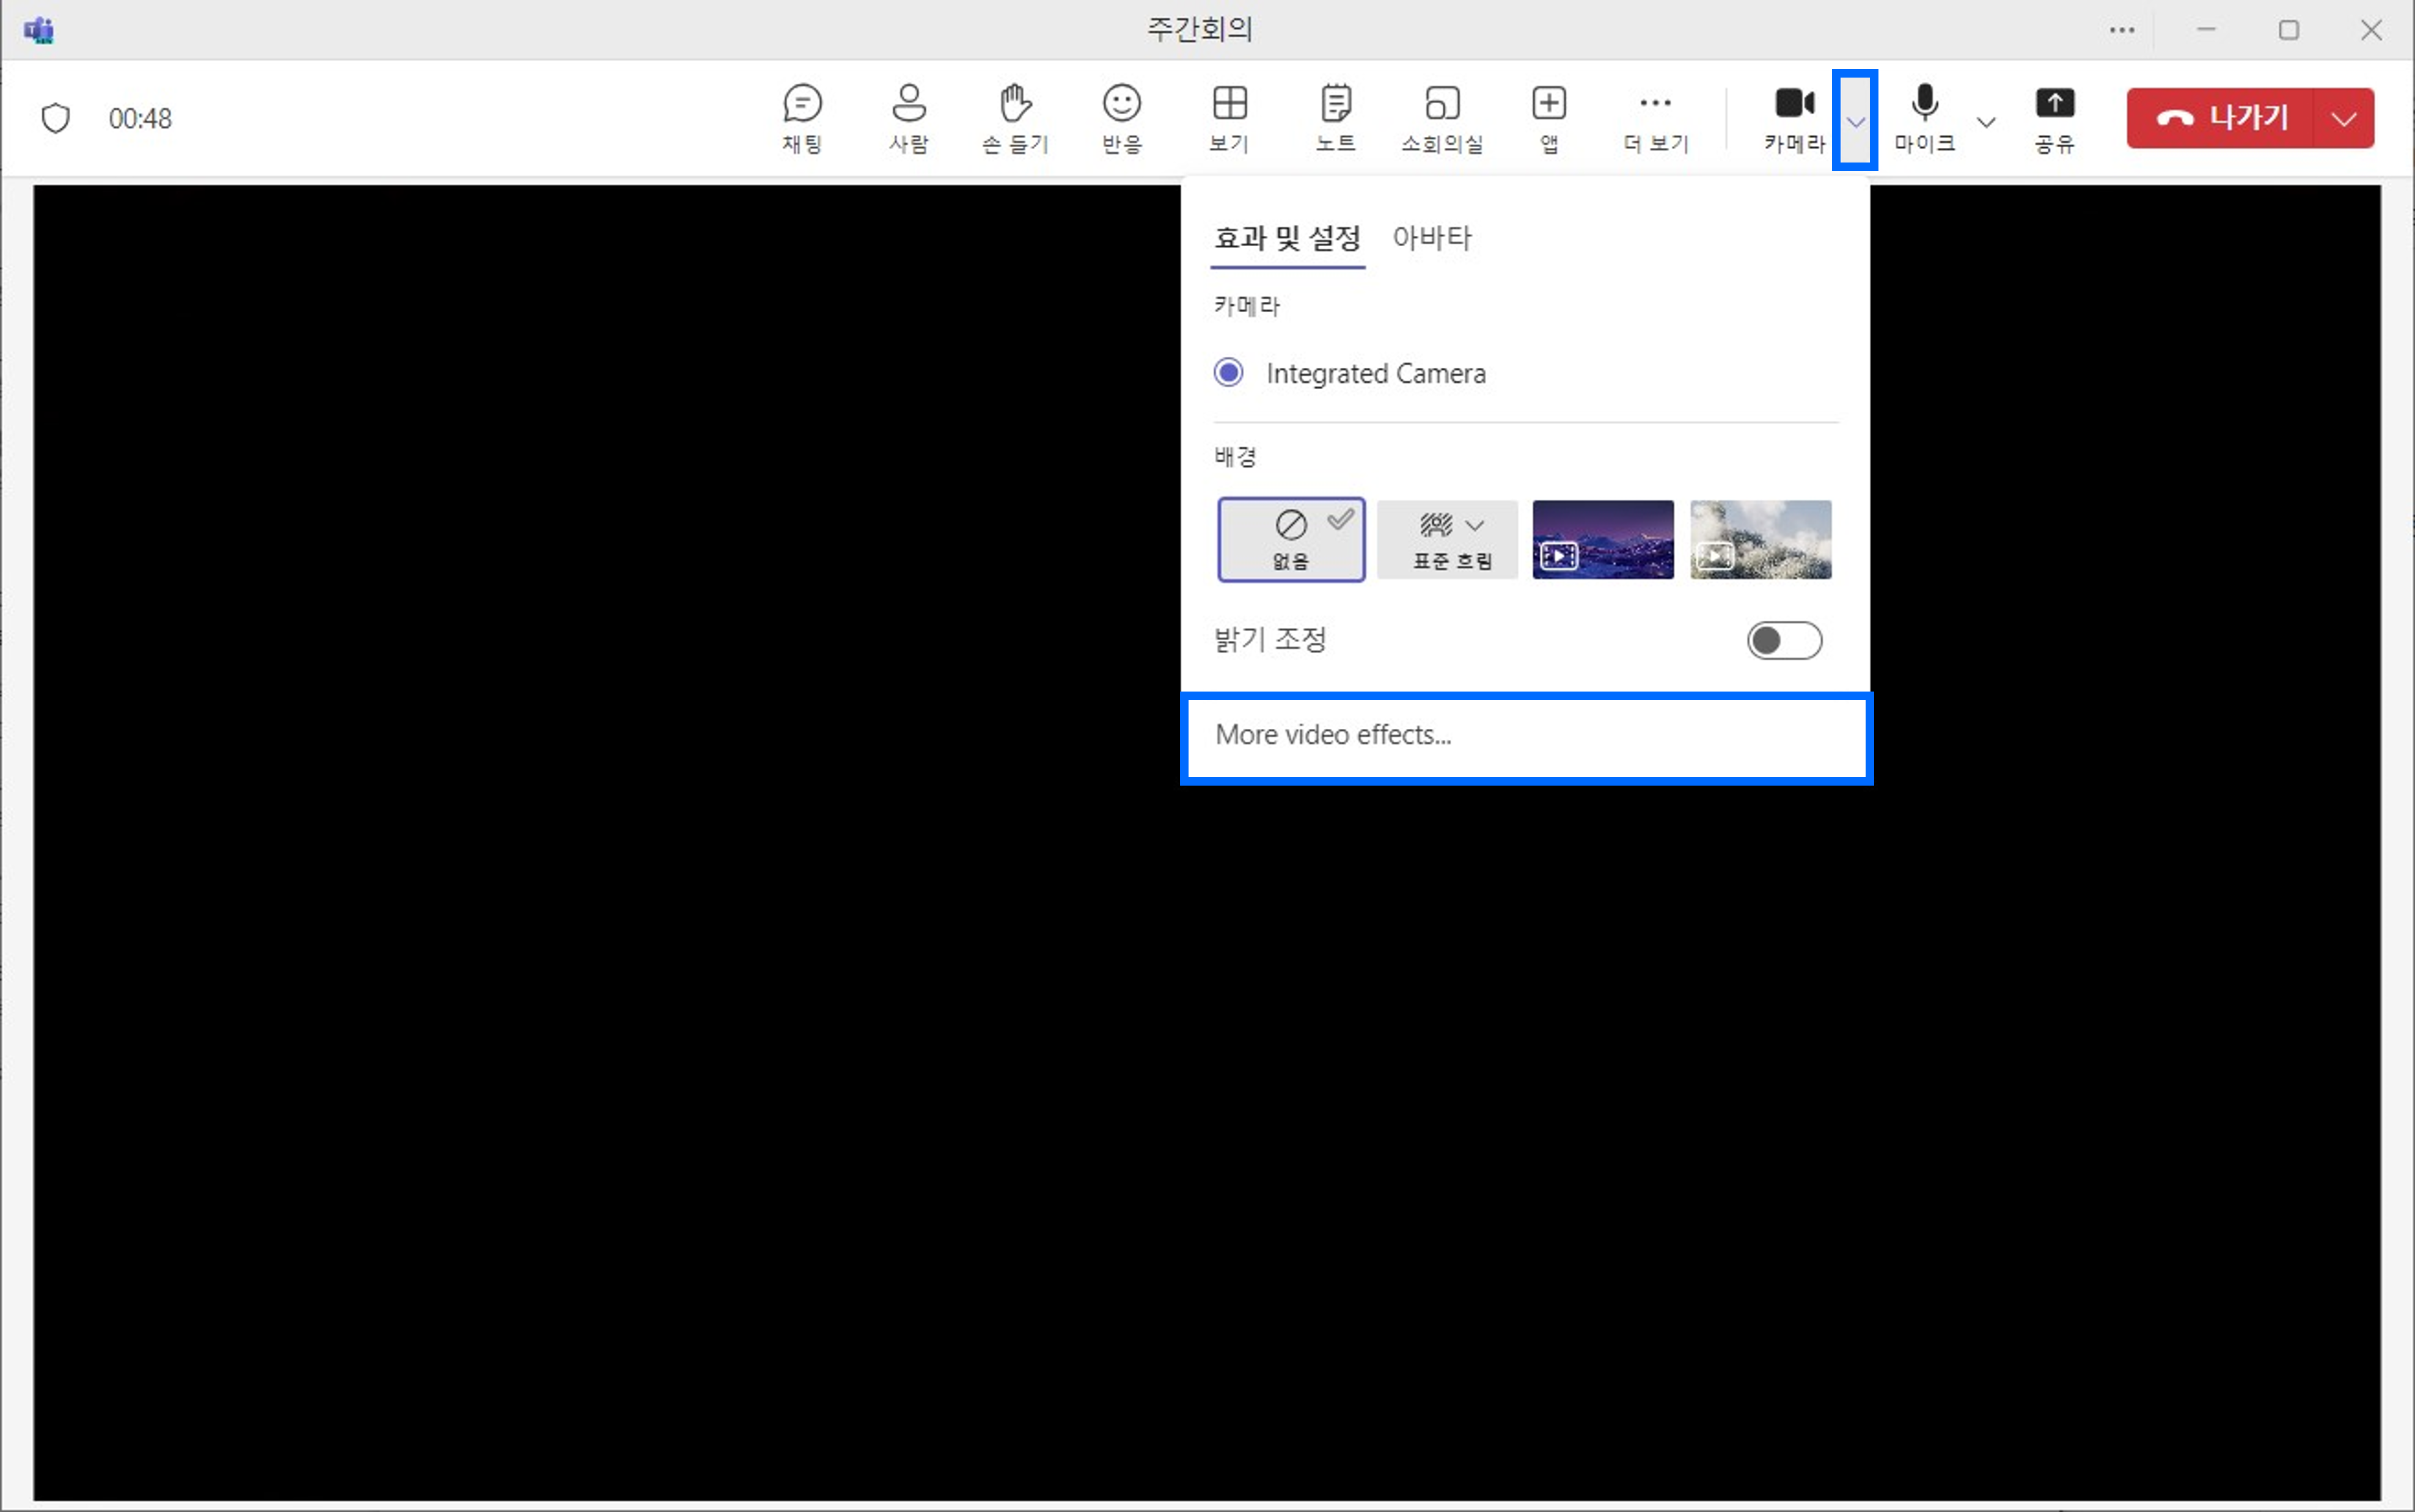Enable the 밝기 조정 brightness switch

pyautogui.click(x=1784, y=640)
